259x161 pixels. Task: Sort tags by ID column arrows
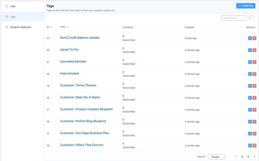click(x=51, y=27)
